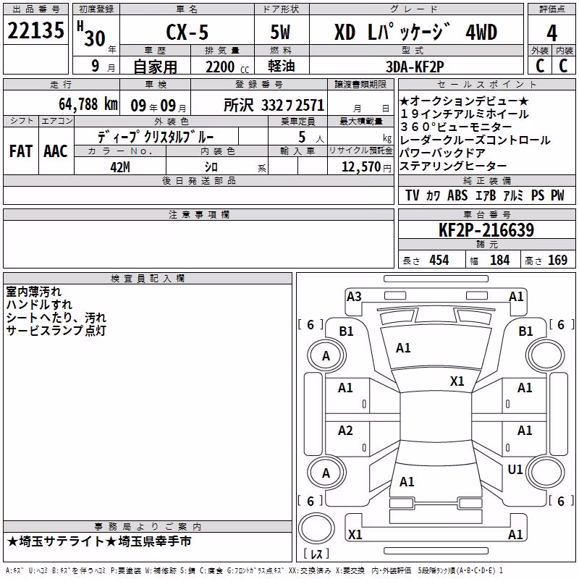Select the レス label under spare tire
This screenshot has width=579, height=579.
click(316, 554)
